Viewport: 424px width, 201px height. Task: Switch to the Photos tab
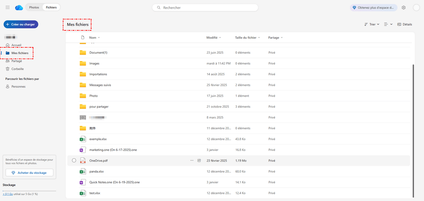click(34, 7)
